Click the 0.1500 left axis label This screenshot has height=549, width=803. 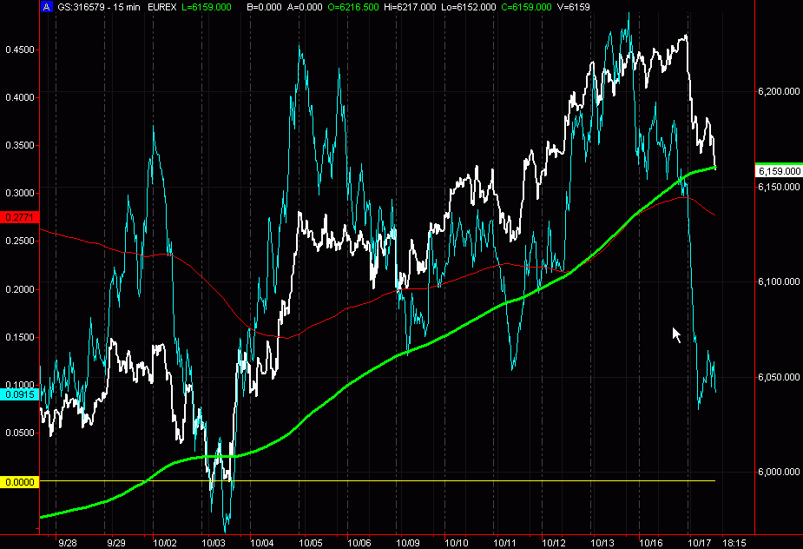click(x=20, y=337)
